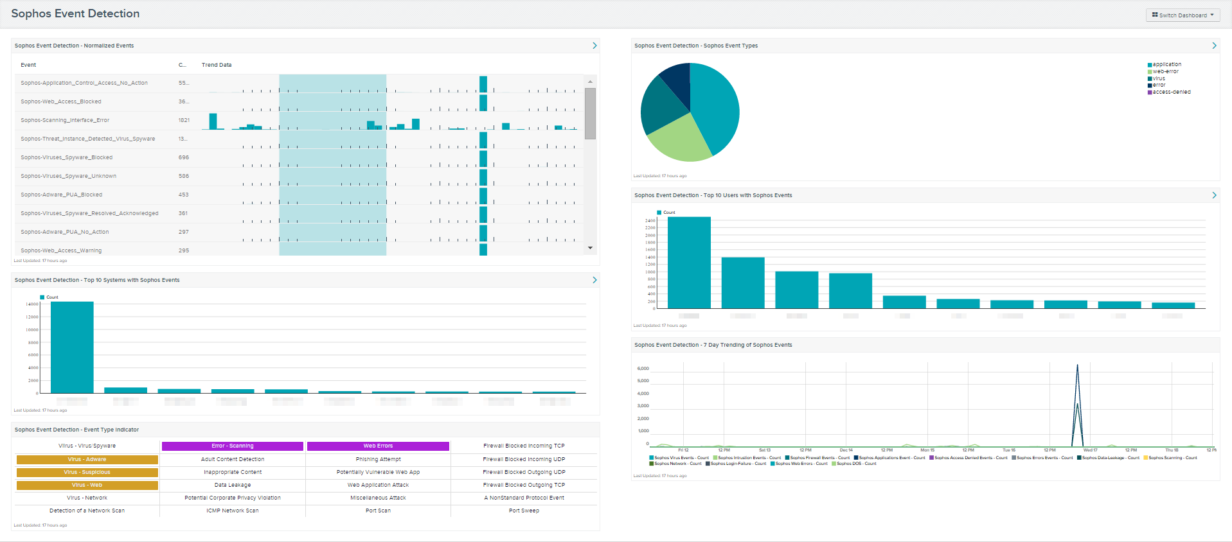The image size is (1232, 542).
Task: Click the Port Sweep indicator
Action: click(x=524, y=511)
